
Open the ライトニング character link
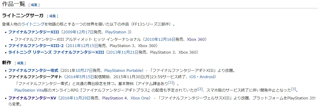pyautogui.click(x=33, y=24)
